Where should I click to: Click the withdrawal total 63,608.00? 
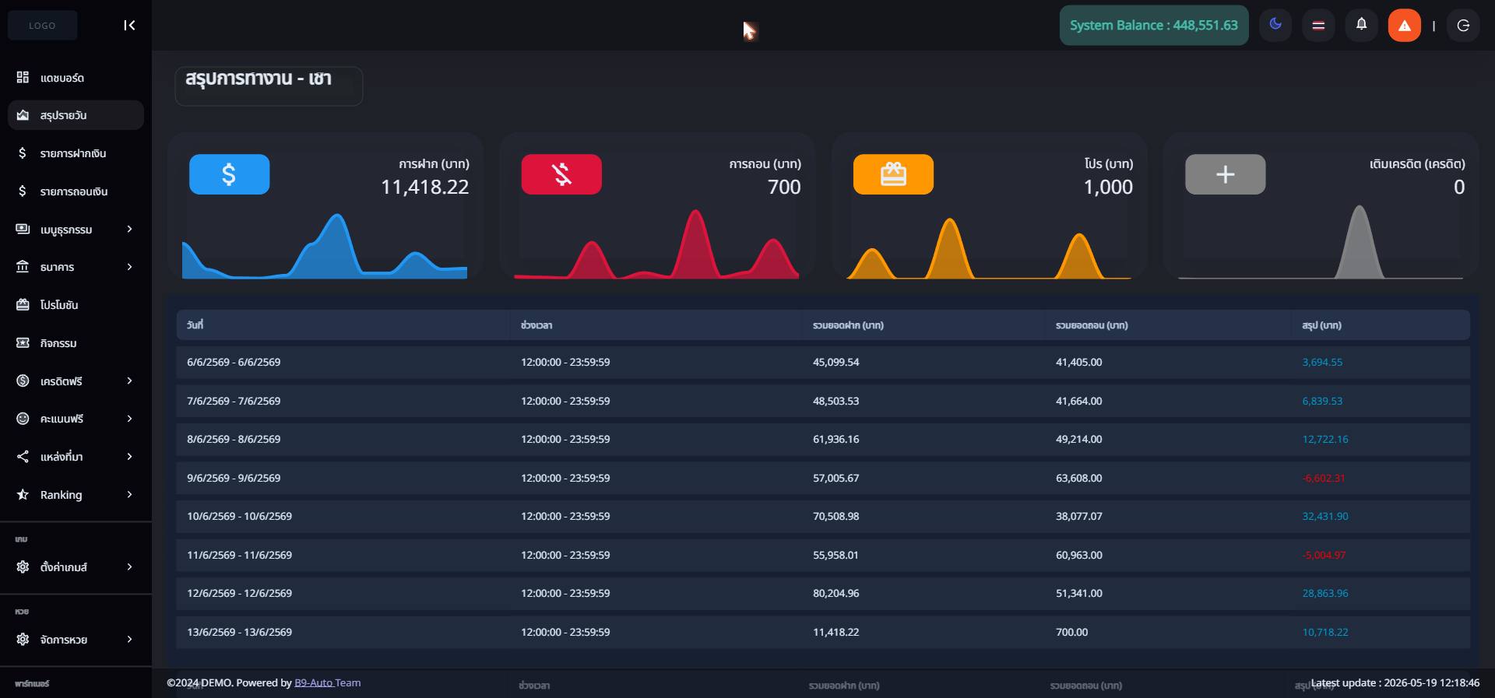point(1079,479)
